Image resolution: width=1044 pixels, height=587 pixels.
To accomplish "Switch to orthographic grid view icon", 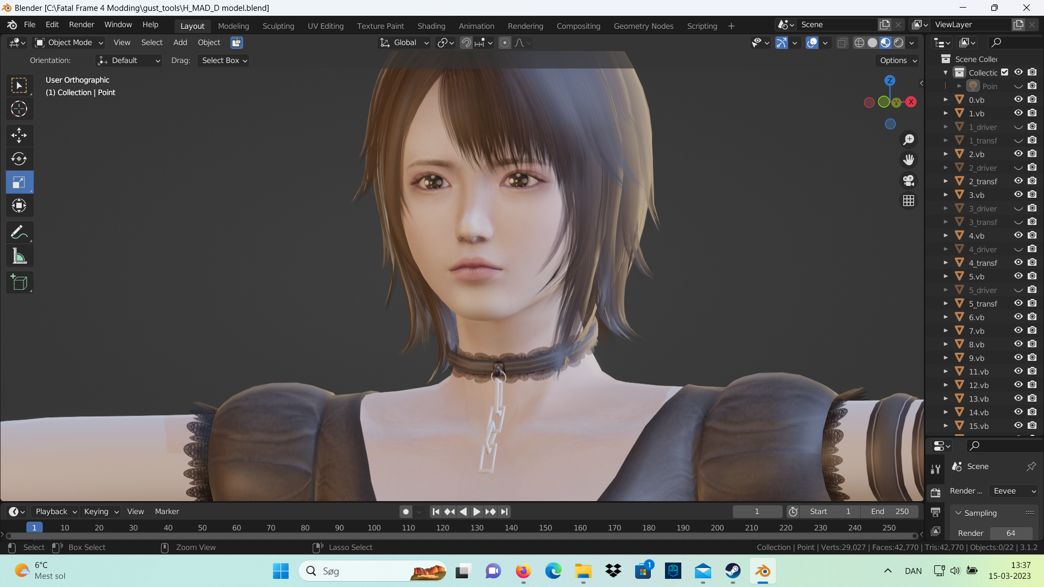I will (909, 201).
